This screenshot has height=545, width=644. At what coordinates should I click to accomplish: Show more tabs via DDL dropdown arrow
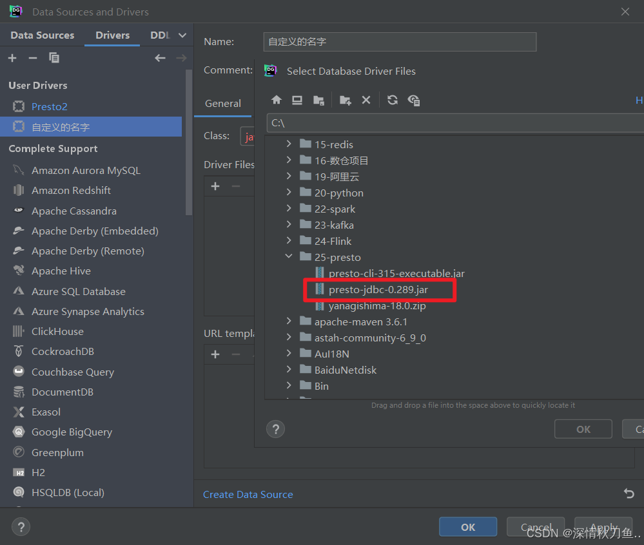182,35
